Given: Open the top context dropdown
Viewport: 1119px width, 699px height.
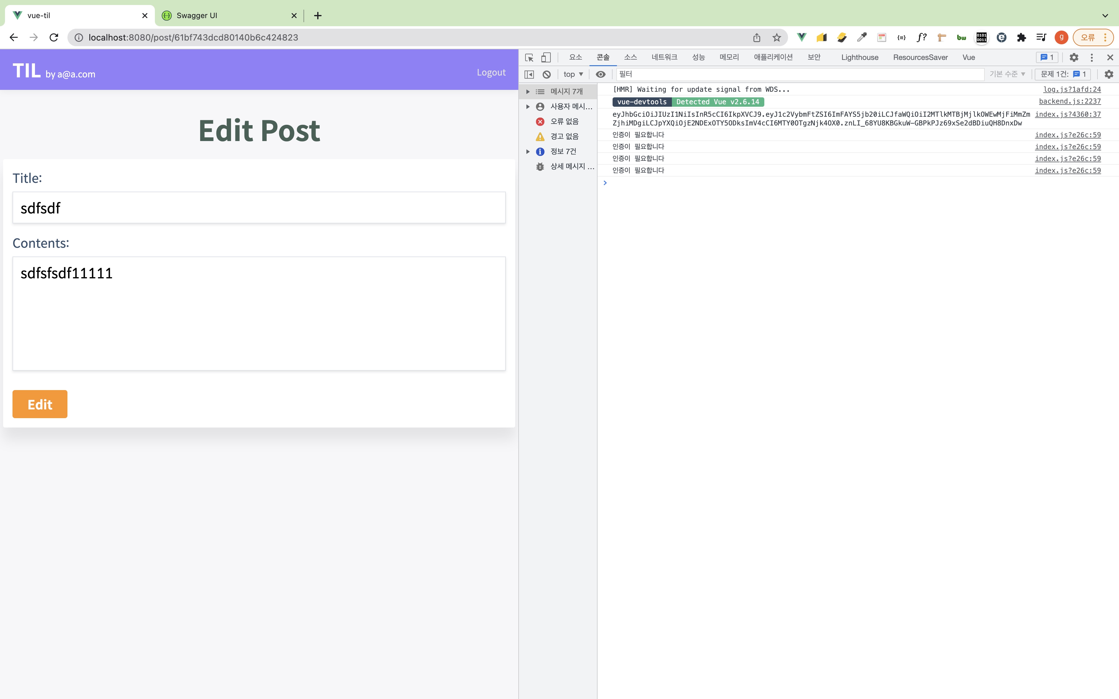Looking at the screenshot, I should click(573, 74).
